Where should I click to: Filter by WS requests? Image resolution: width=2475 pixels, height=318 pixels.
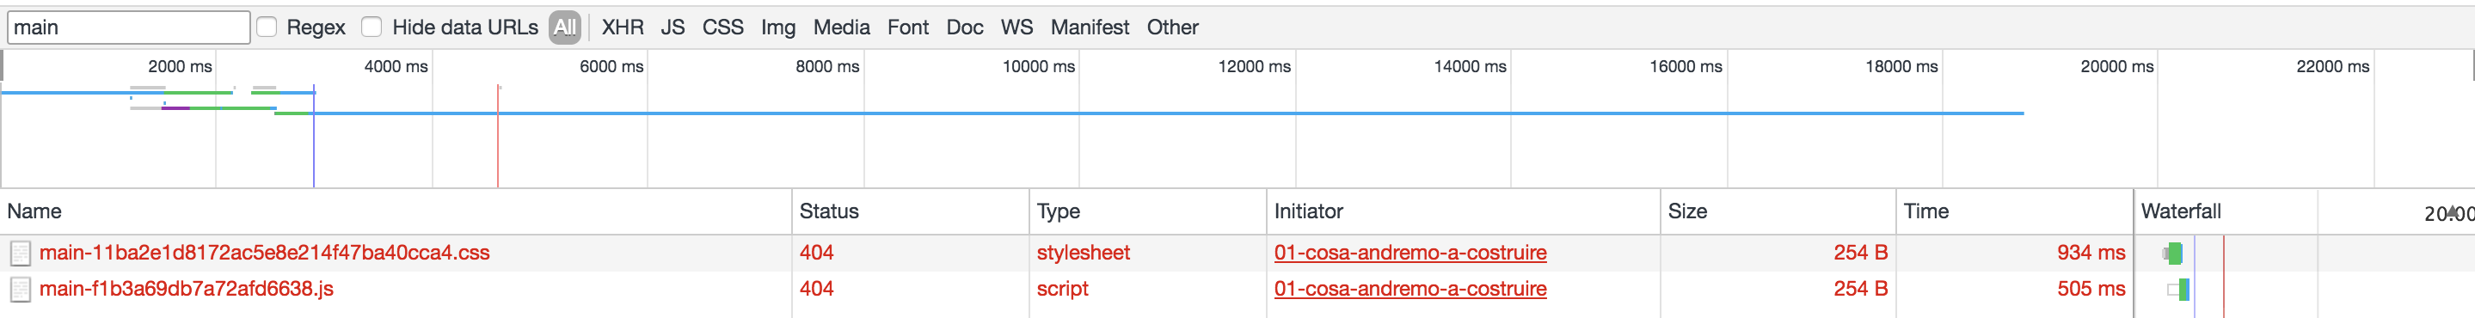pos(1016,27)
